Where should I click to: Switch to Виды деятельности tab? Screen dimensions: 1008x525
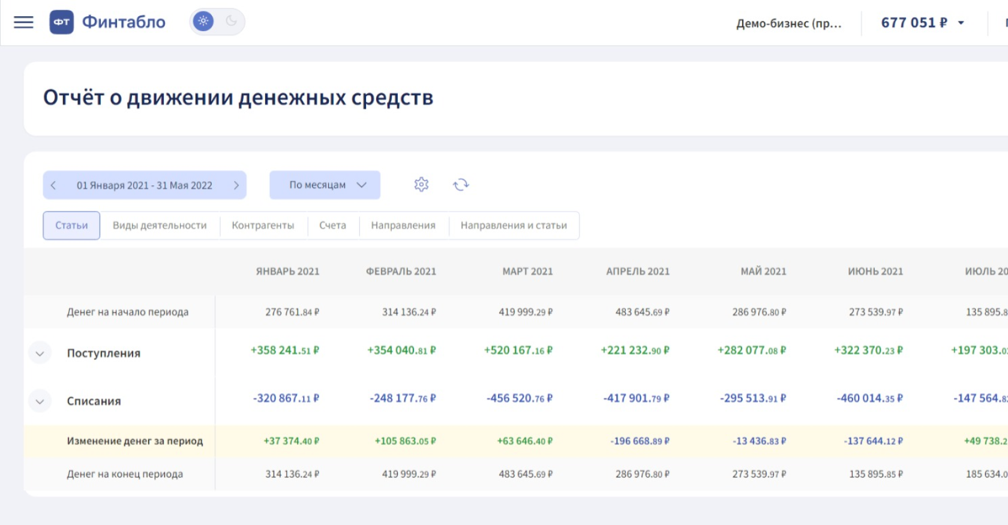click(160, 226)
